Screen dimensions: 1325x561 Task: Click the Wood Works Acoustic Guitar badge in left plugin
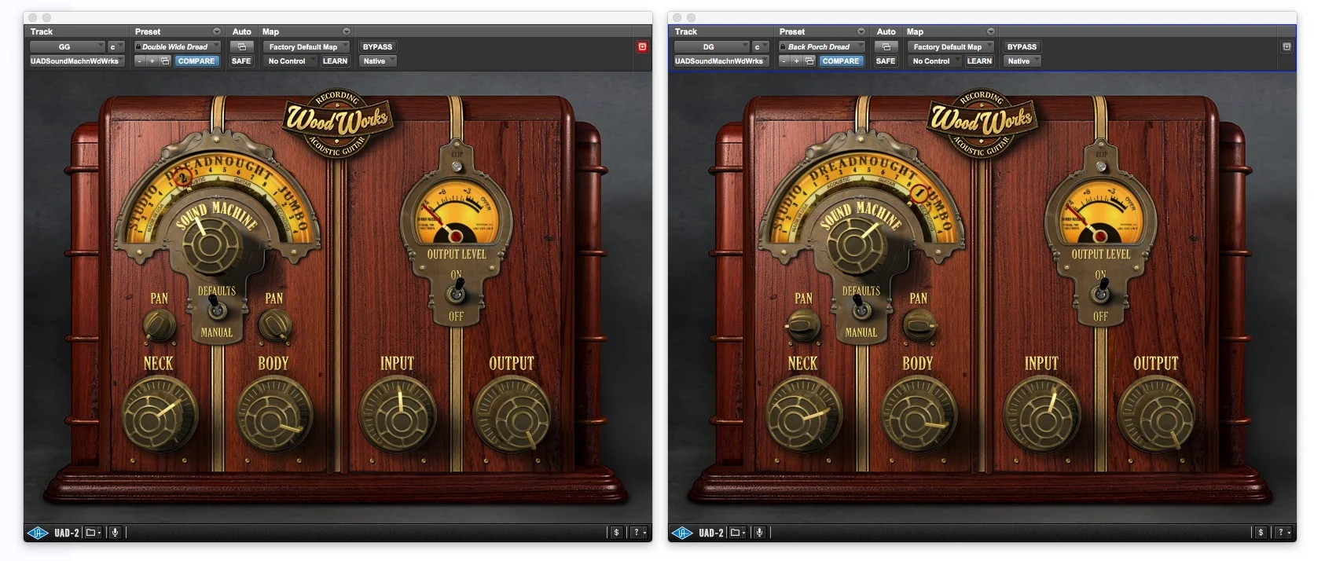338,122
